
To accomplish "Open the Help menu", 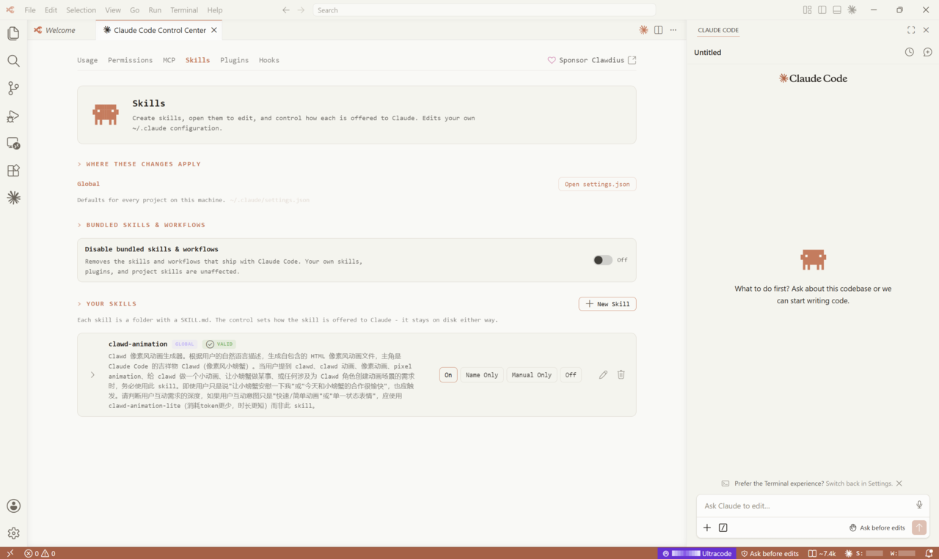I will click(x=215, y=10).
